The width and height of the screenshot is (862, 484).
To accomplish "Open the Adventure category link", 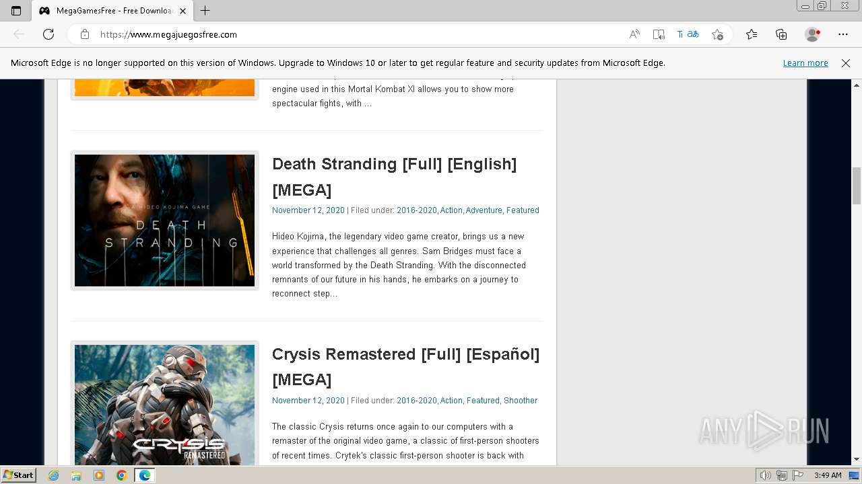I will pyautogui.click(x=484, y=210).
